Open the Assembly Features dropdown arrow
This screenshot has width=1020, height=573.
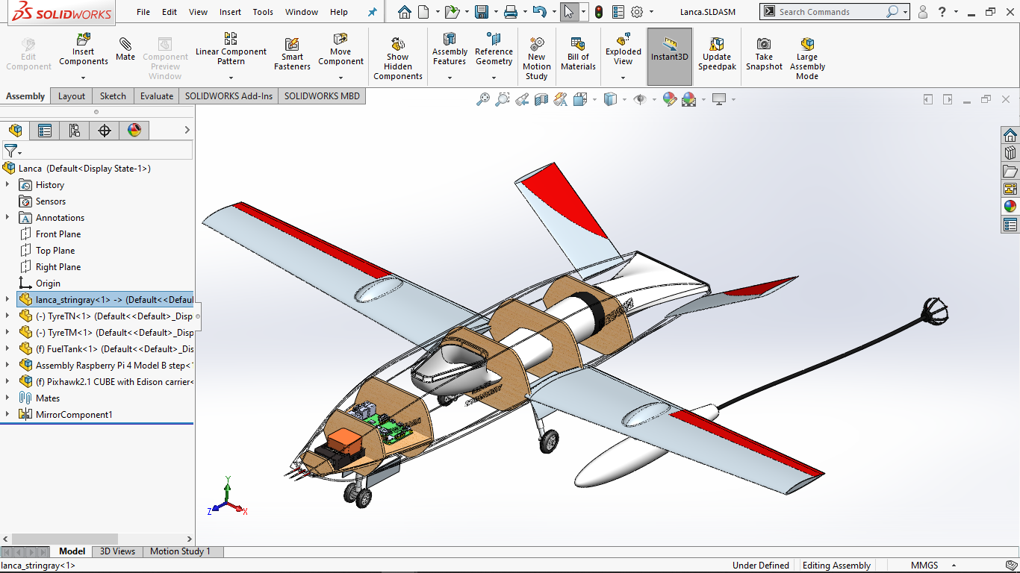[450, 78]
